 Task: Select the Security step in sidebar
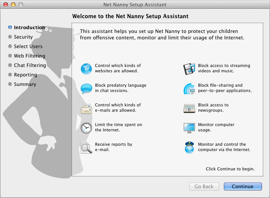pos(23,37)
